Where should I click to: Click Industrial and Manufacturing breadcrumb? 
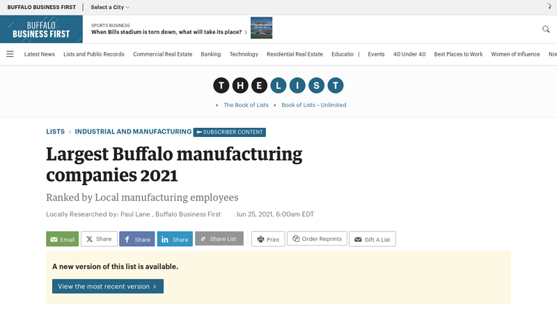[x=133, y=131]
